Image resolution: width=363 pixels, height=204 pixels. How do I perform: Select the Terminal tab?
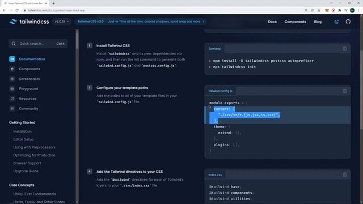point(214,49)
